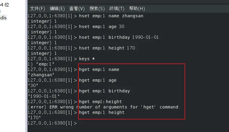Click the "170" height output

(x=34, y=118)
